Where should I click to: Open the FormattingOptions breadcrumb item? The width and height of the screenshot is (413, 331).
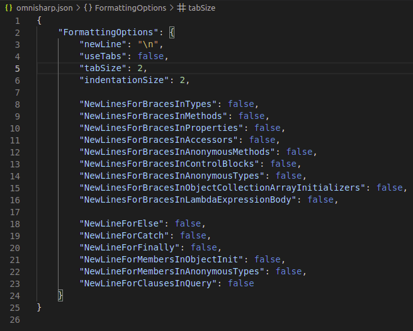coord(130,8)
